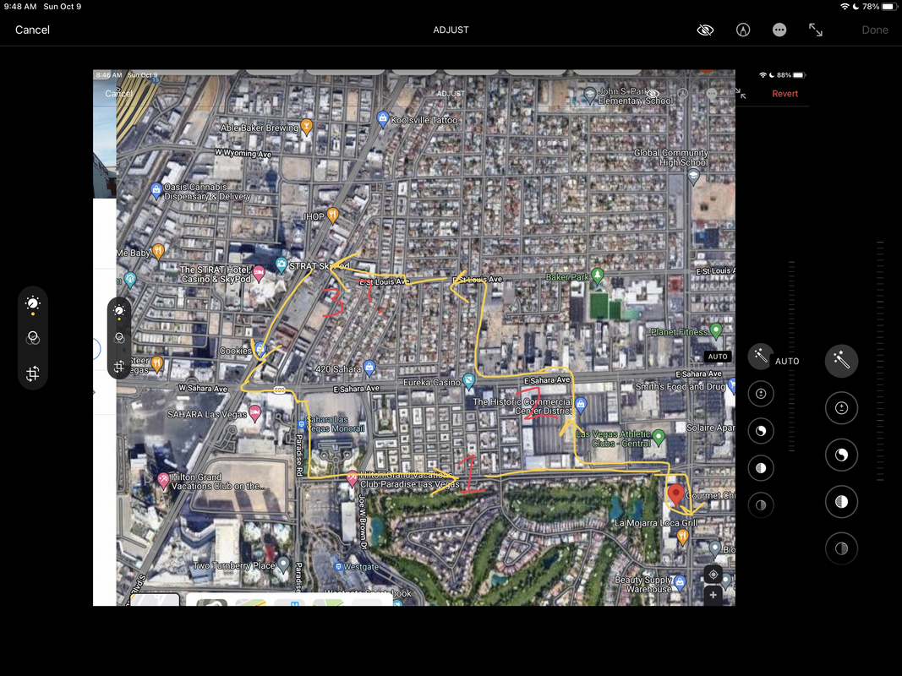This screenshot has height=676, width=902.
Task: Click the IHOP restaurant map pin
Action: coord(332,215)
